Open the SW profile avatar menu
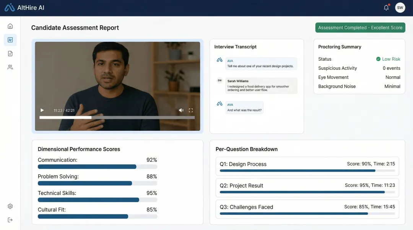 400,7
